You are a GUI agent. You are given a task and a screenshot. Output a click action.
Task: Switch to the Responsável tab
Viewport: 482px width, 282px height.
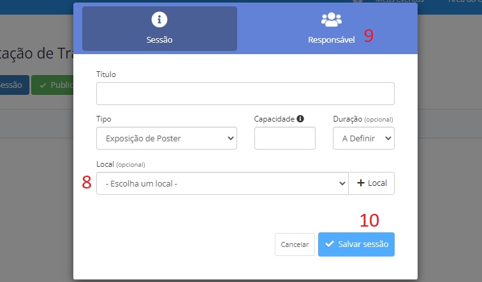tap(332, 29)
